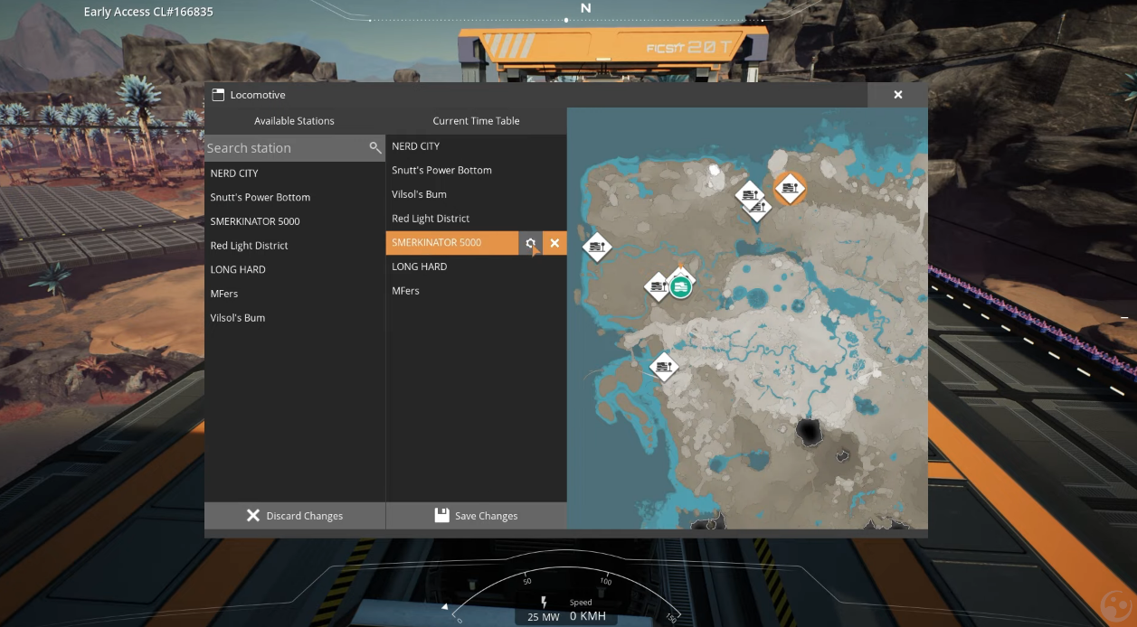Add Vilsol's Bum from the Available Stations list
Image resolution: width=1137 pixels, height=627 pixels.
tap(295, 318)
